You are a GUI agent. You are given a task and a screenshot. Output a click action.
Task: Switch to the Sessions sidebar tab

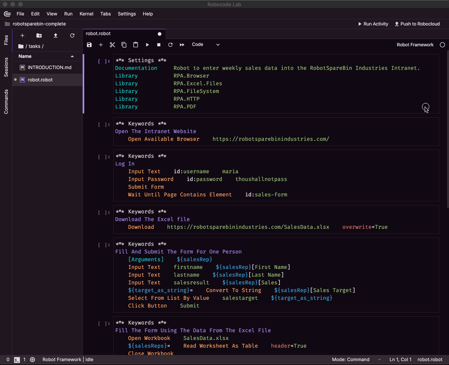coord(6,67)
